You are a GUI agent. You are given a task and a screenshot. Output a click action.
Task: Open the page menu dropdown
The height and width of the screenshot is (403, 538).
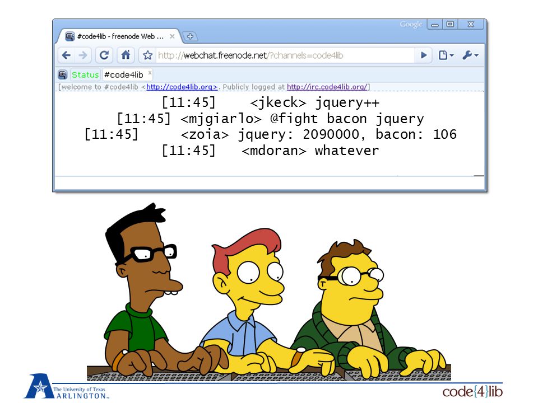click(x=446, y=55)
